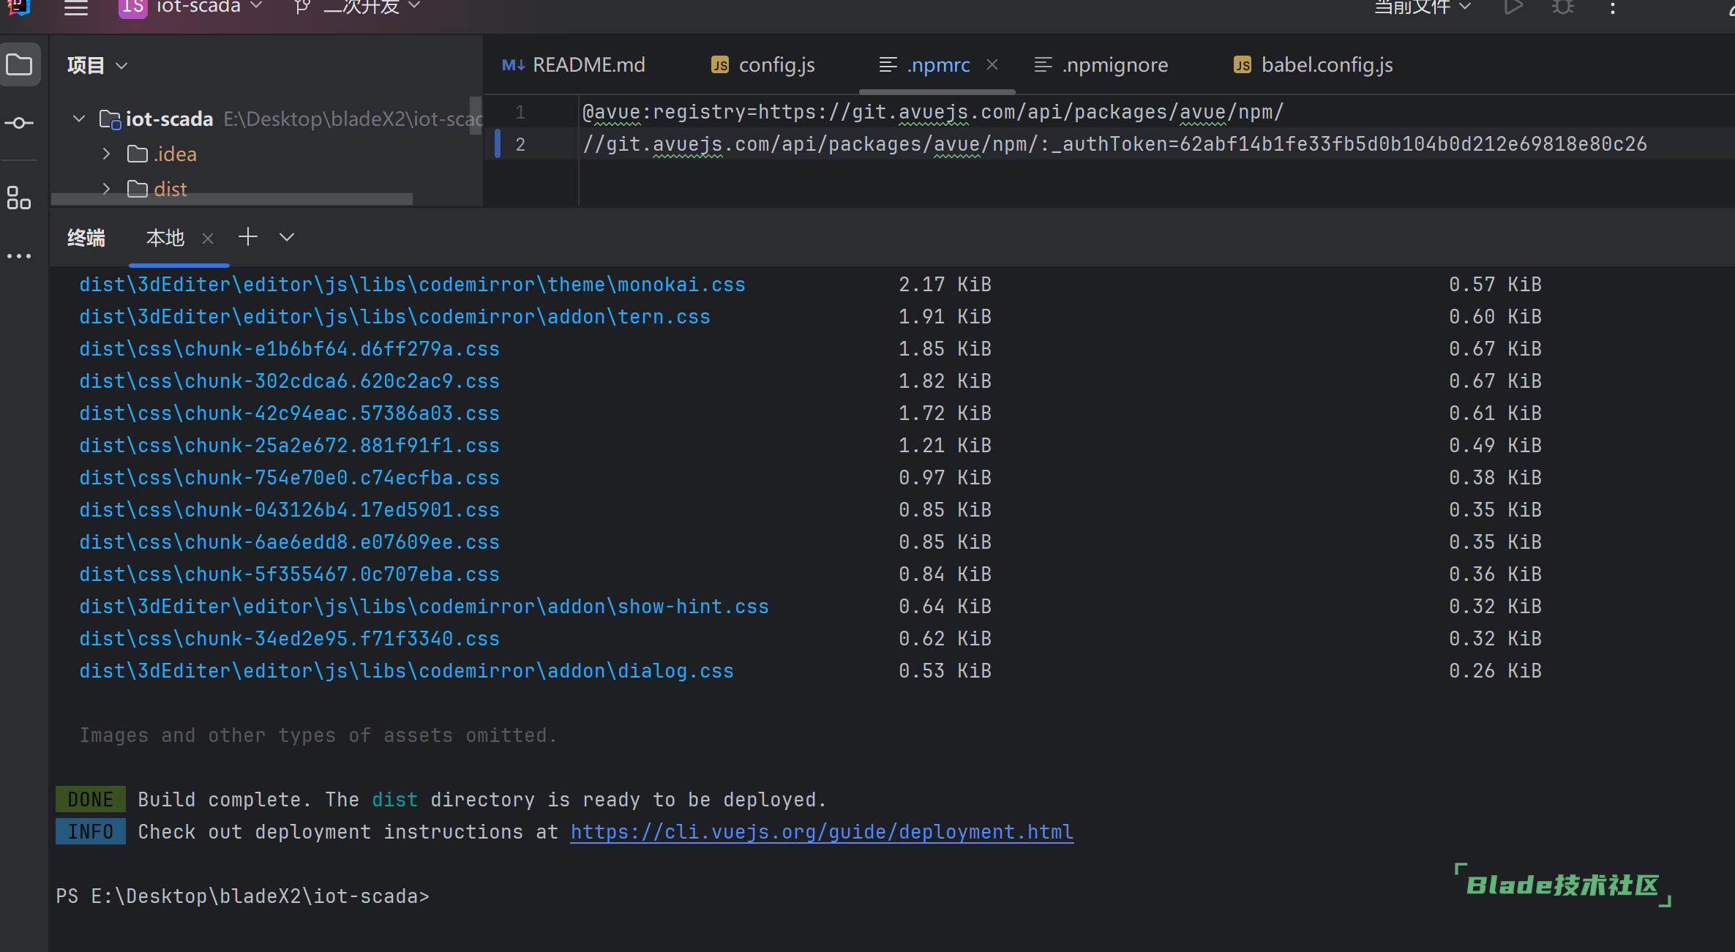
Task: Click the JetBrains app logo icon
Action: [x=18, y=7]
